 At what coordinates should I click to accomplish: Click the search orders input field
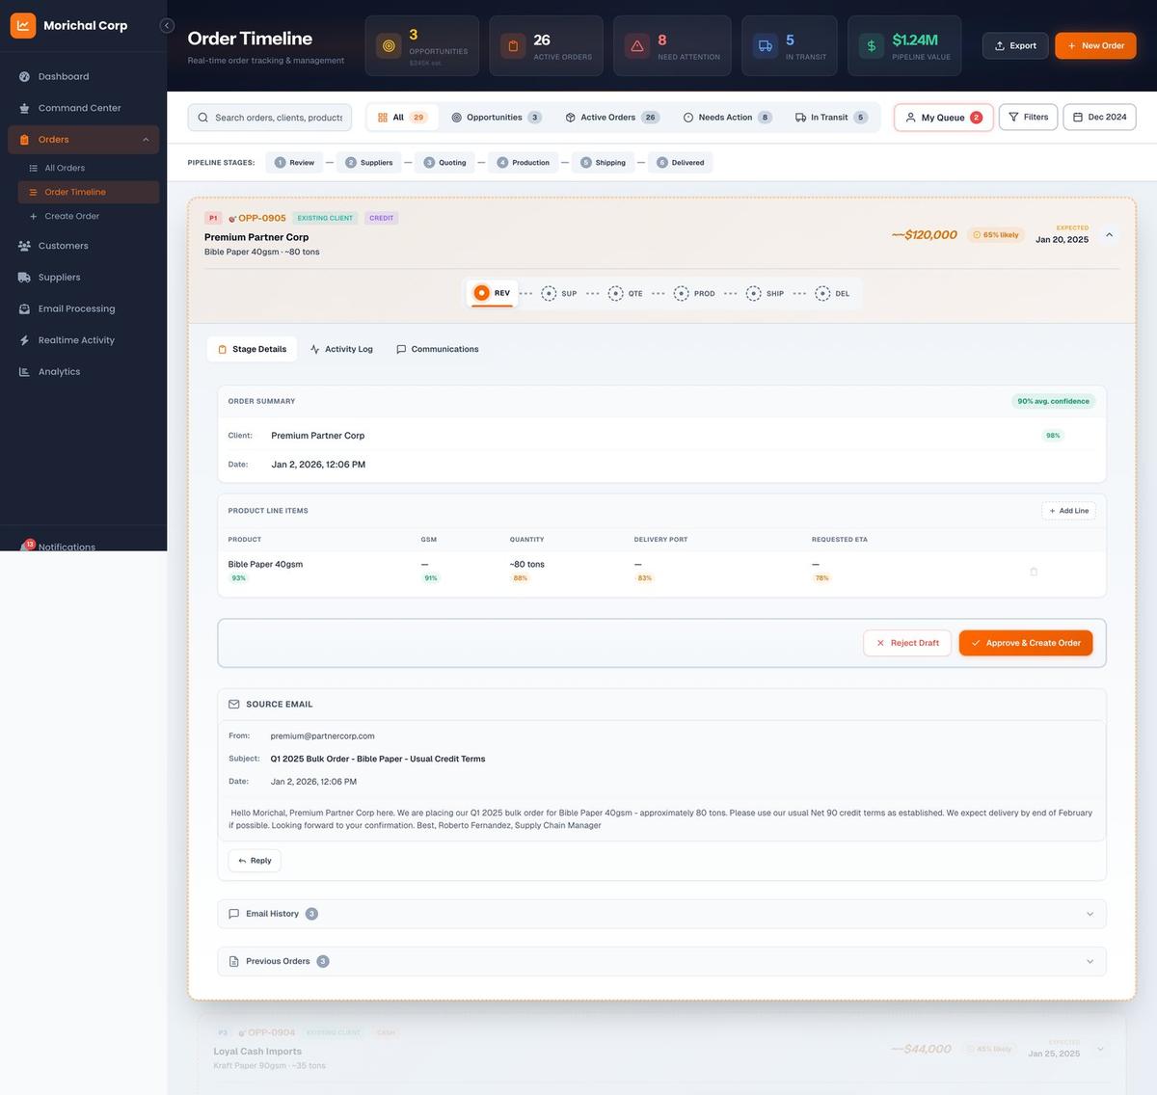point(270,117)
